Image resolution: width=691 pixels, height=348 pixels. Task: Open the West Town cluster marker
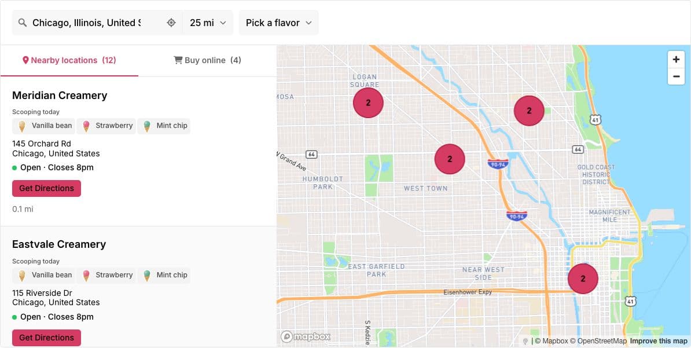450,159
